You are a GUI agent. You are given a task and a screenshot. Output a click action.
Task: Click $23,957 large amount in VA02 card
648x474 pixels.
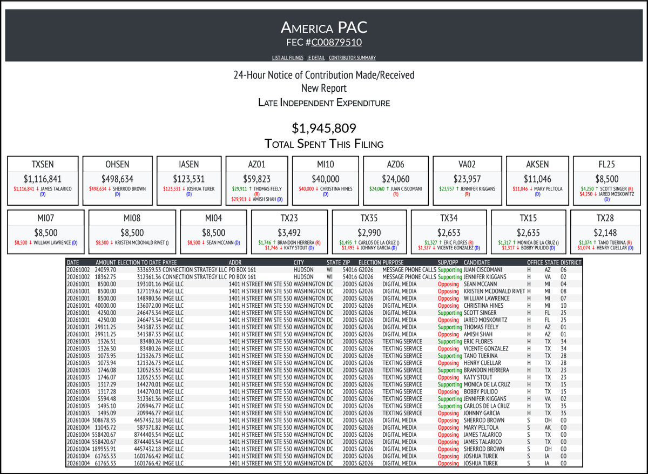click(467, 179)
